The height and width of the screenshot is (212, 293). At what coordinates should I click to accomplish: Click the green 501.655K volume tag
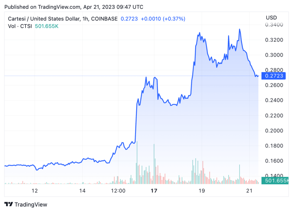click(276, 180)
